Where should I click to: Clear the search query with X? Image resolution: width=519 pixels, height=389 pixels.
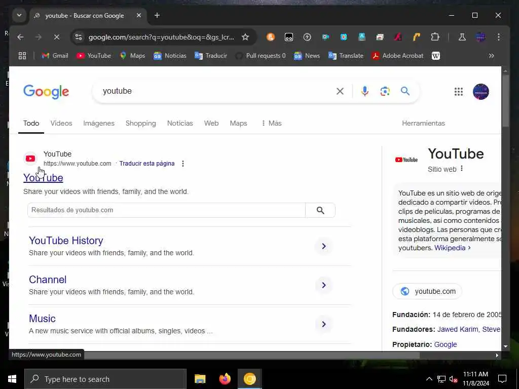coord(340,91)
